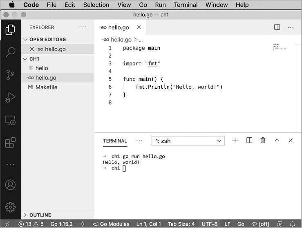Open the Source Control view

click(x=10, y=75)
